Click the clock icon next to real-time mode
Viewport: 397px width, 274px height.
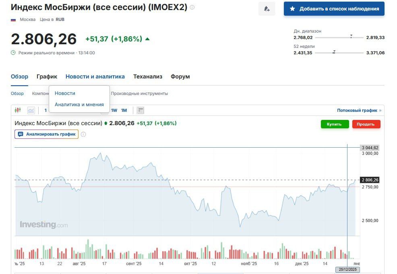[x=13, y=53]
